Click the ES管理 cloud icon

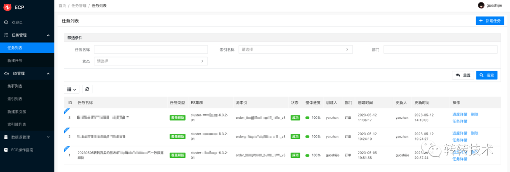[x=6, y=74]
